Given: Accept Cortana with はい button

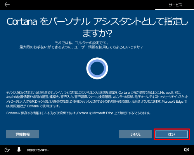Looking at the screenshot, I should [171, 134].
